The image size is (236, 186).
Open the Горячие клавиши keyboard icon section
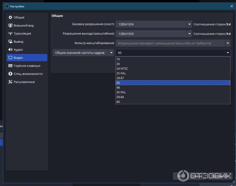click(x=10, y=66)
